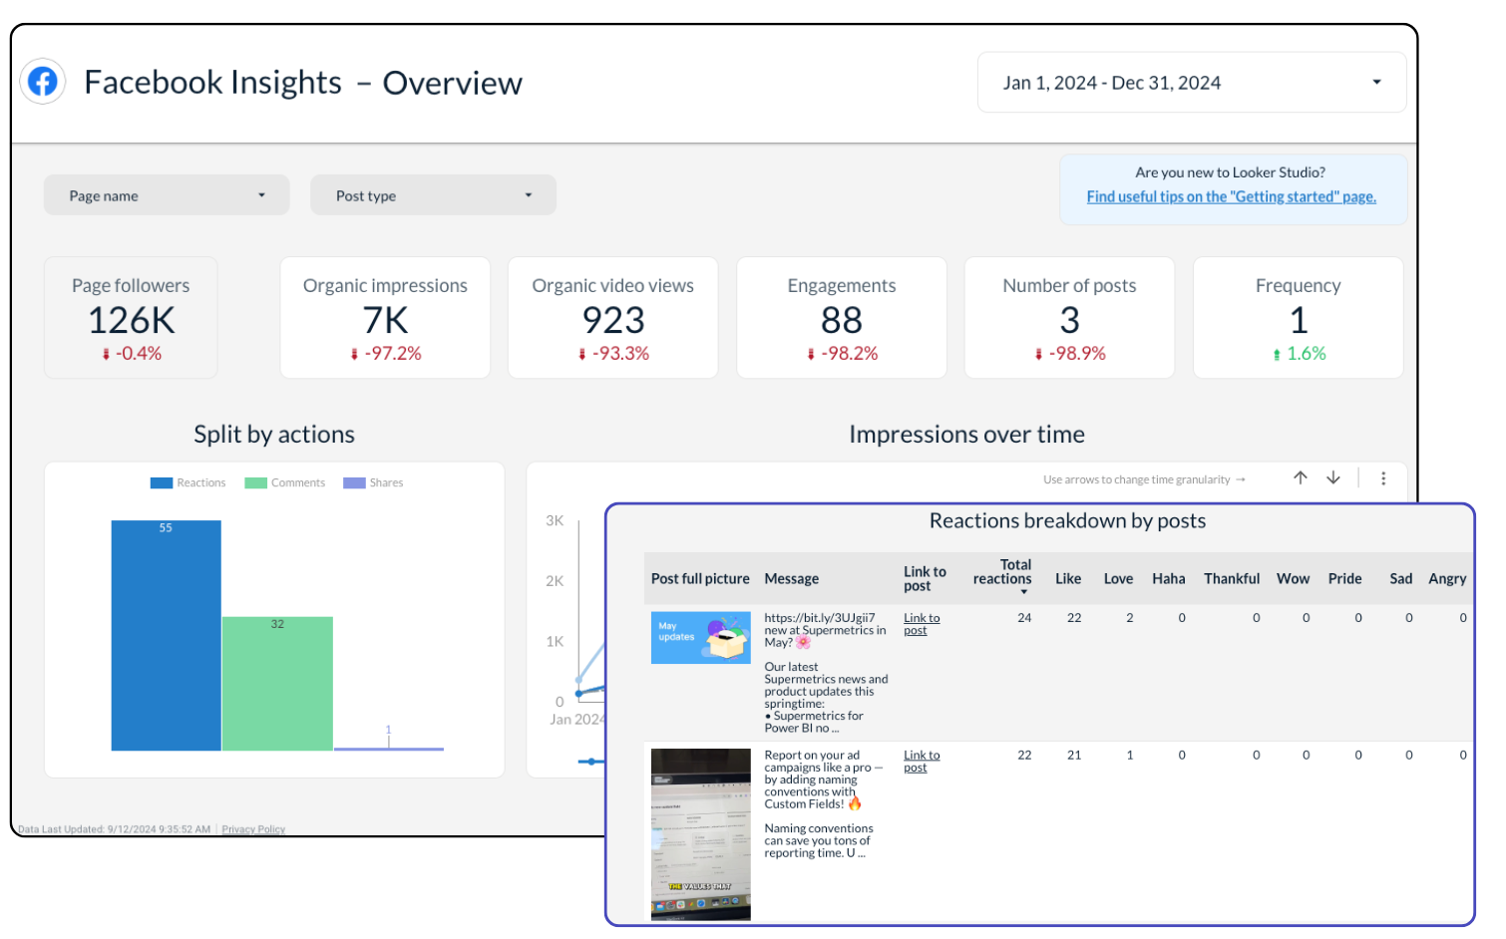Click the Total reactions sort arrow
The width and height of the screenshot is (1506, 939).
[x=1024, y=592]
